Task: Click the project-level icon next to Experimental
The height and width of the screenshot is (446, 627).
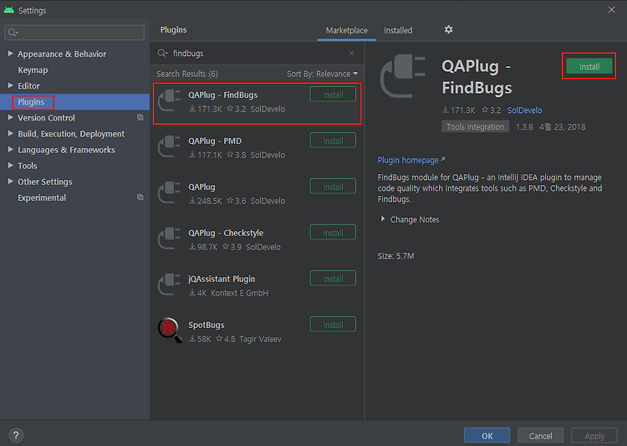Action: [140, 197]
